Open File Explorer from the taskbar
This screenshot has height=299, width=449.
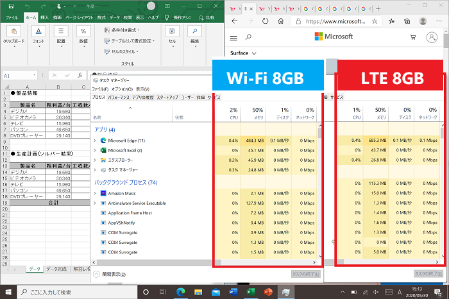(198, 292)
